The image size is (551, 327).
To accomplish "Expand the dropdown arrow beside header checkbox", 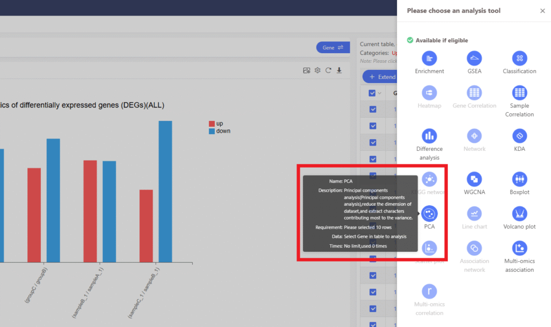I will (x=380, y=93).
